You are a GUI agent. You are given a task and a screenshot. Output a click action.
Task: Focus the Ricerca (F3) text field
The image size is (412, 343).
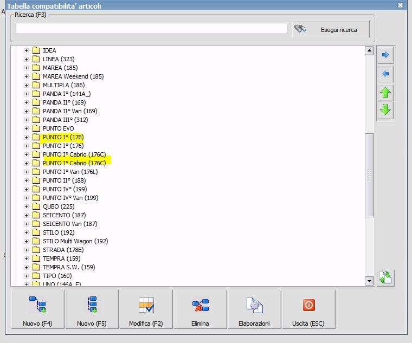[151, 28]
